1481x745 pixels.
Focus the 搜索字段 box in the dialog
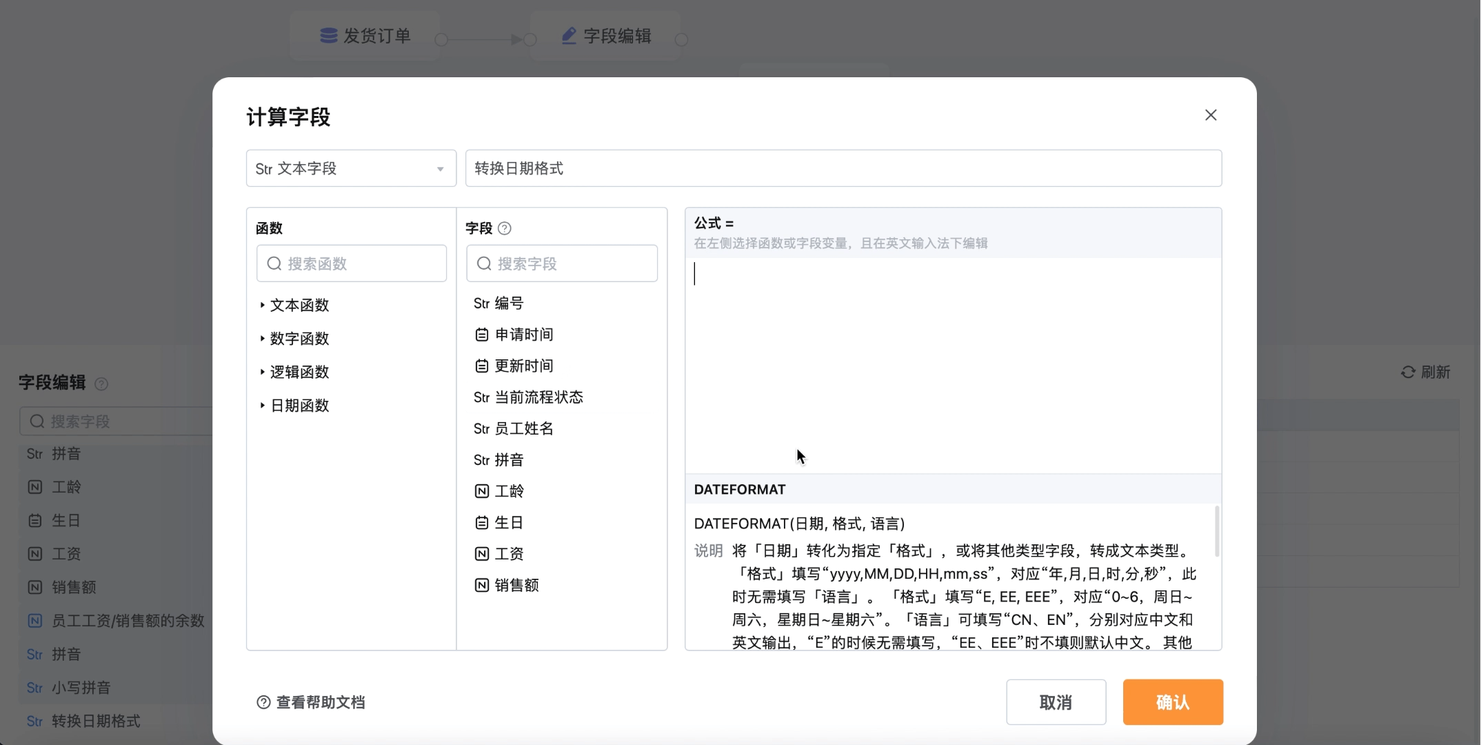pyautogui.click(x=562, y=264)
